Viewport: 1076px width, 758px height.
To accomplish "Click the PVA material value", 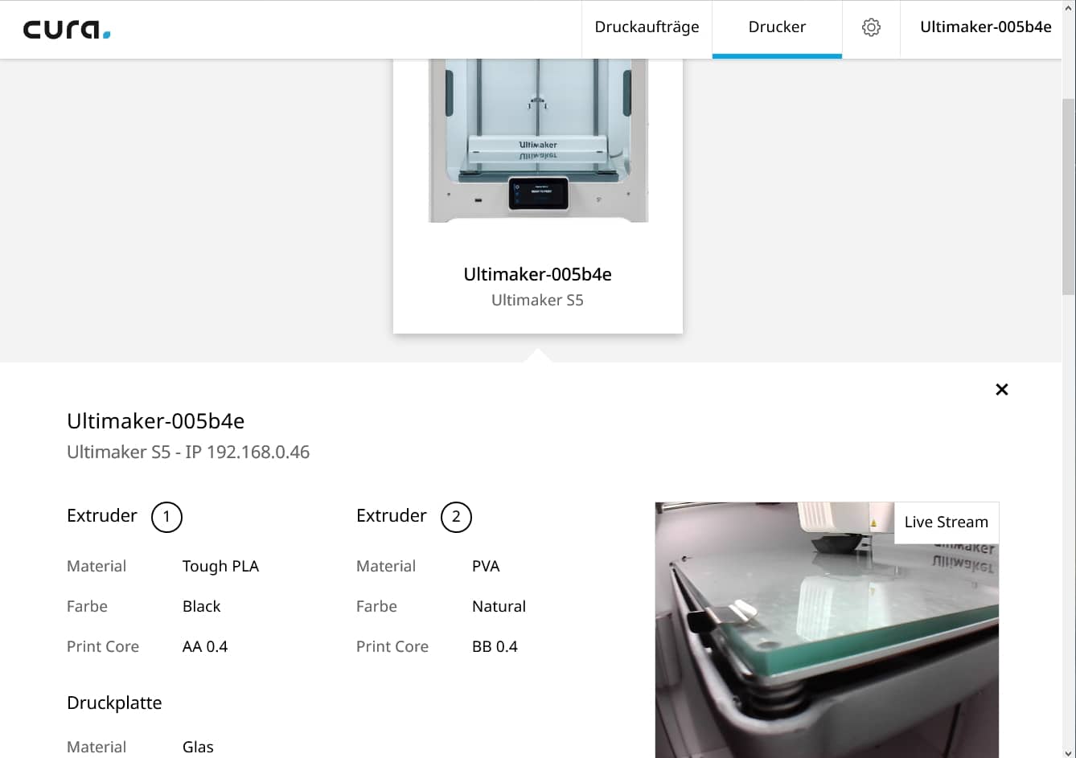I will pyautogui.click(x=486, y=566).
